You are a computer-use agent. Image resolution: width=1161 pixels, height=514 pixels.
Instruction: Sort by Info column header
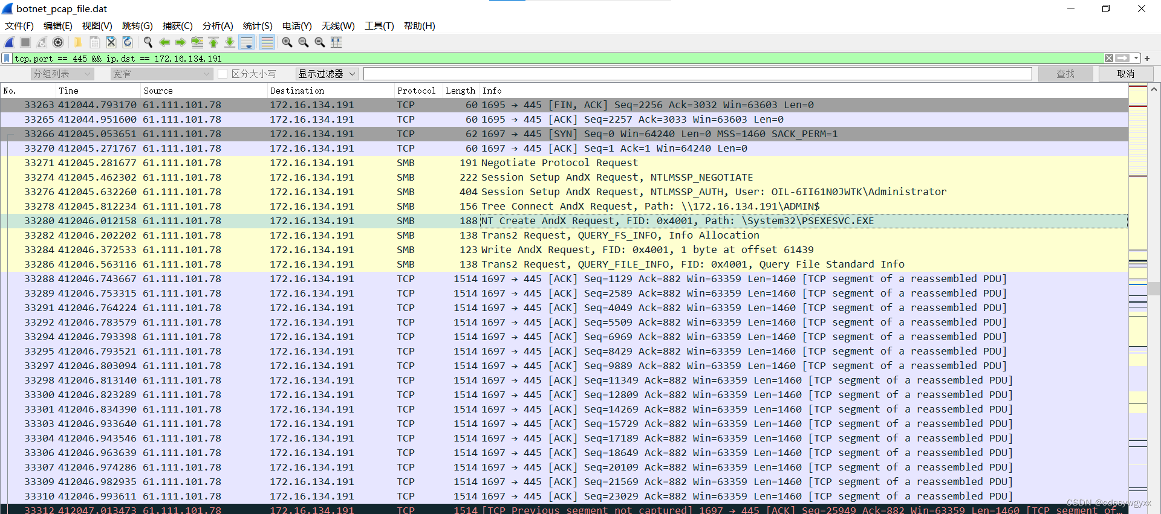coord(804,91)
